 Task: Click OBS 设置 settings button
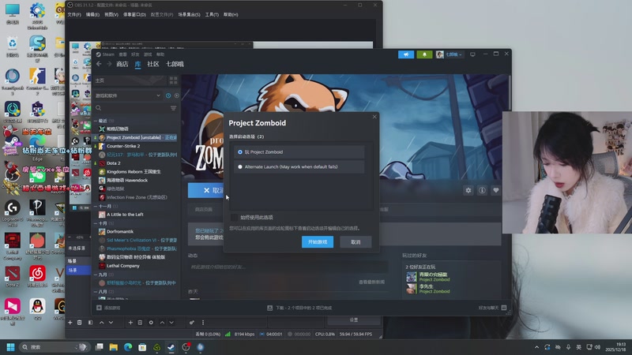coord(354,320)
